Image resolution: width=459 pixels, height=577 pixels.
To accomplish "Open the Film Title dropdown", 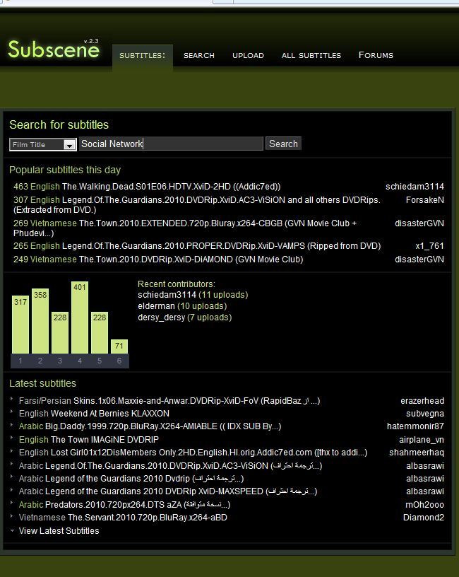I will (43, 145).
